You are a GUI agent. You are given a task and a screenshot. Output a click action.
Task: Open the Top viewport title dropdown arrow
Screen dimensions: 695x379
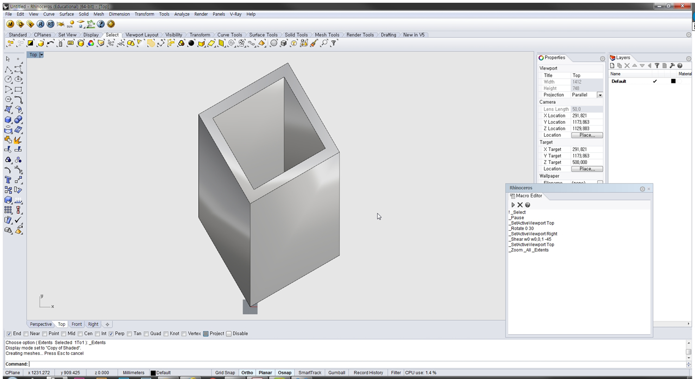[x=41, y=55]
